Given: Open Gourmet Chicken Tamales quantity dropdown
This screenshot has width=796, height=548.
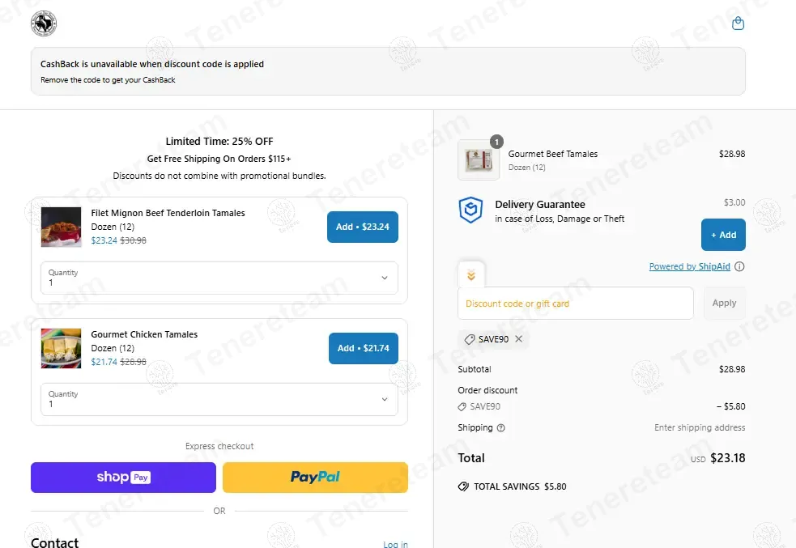Looking at the screenshot, I should point(219,399).
